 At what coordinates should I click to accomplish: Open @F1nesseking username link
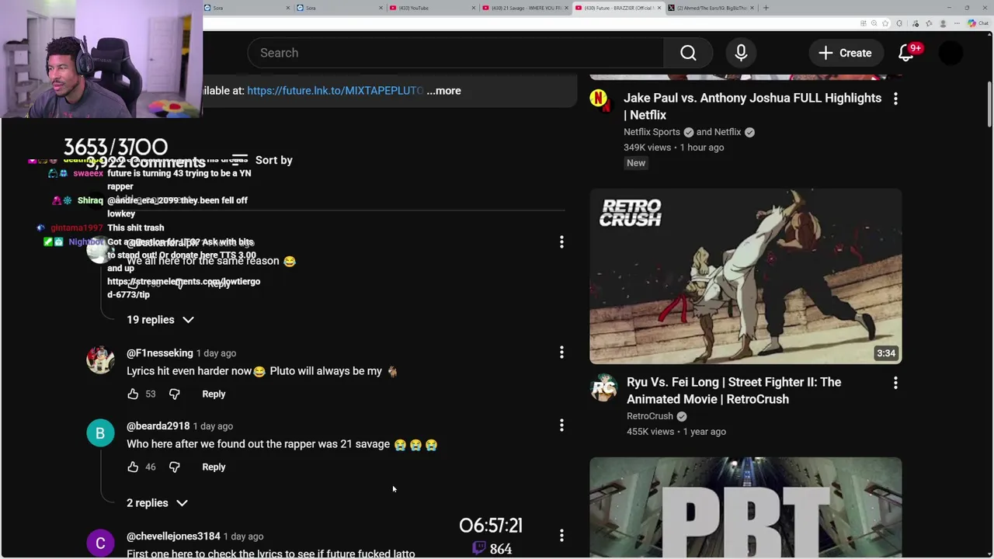159,353
